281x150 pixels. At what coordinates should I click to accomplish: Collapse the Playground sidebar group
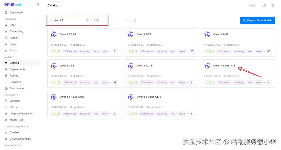point(11,19)
